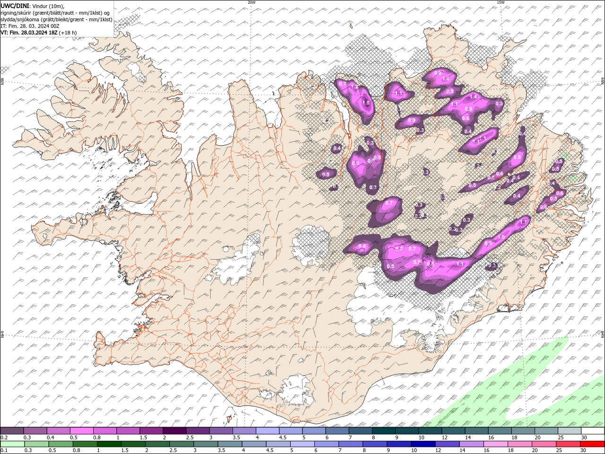Pick the 0.4 orchid swatch in the upper snow scale
Image resolution: width=605 pixels, height=454 pixels.
pyautogui.click(x=58, y=431)
